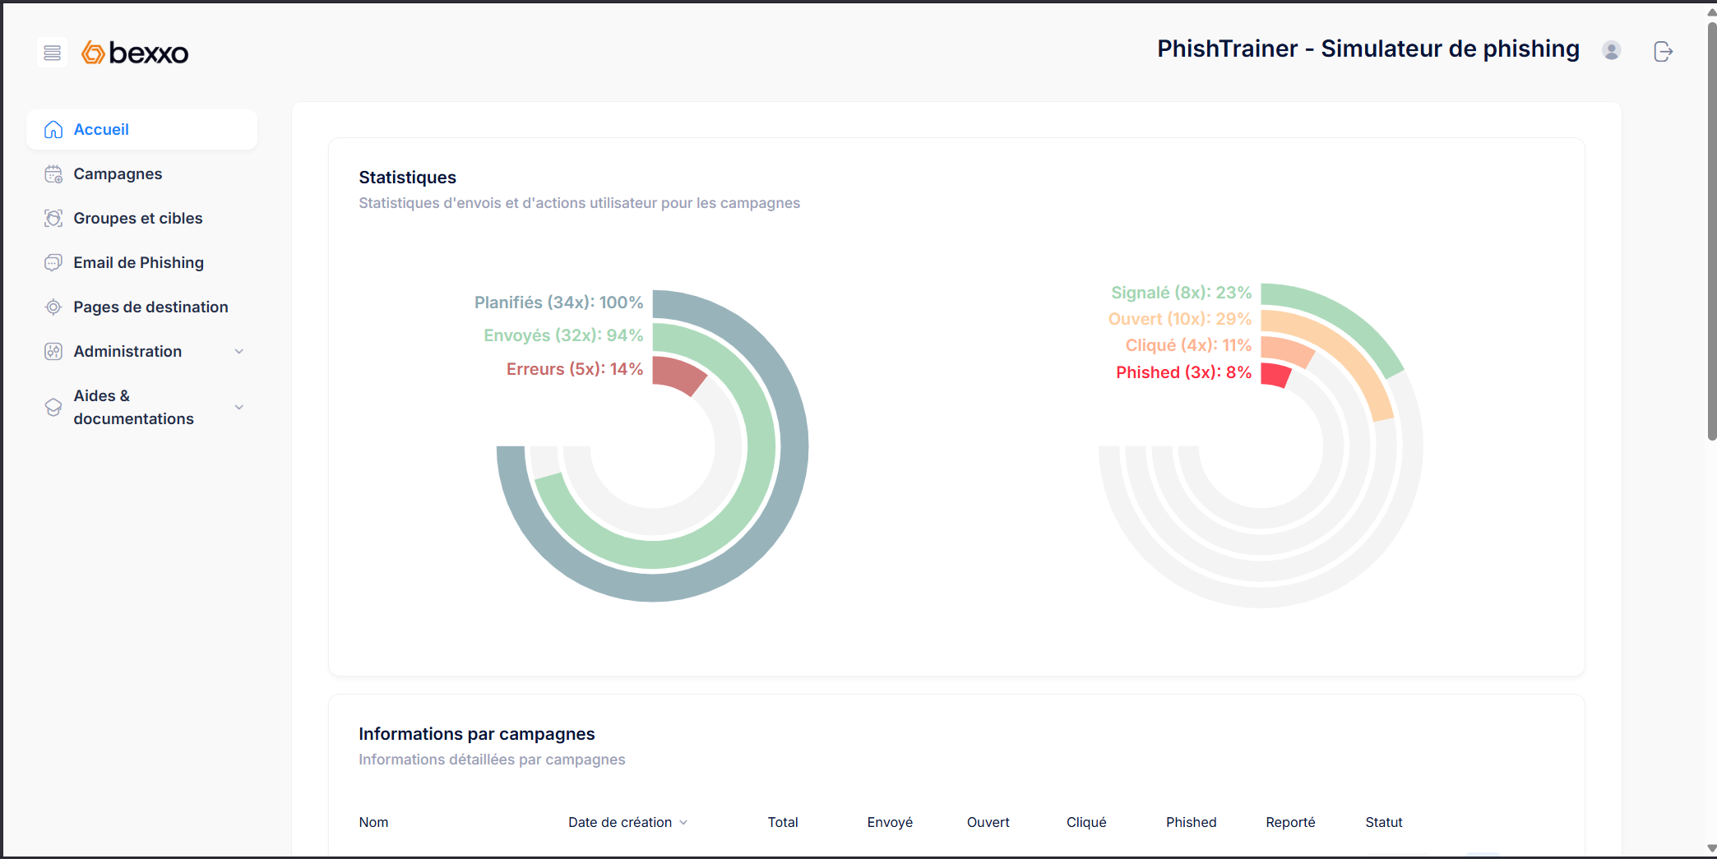Click the Nom column header
This screenshot has width=1717, height=859.
click(x=373, y=823)
